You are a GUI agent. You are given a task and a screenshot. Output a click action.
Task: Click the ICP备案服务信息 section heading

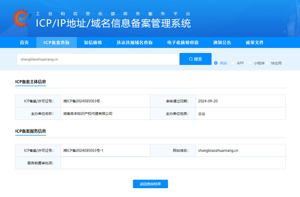[31, 131]
